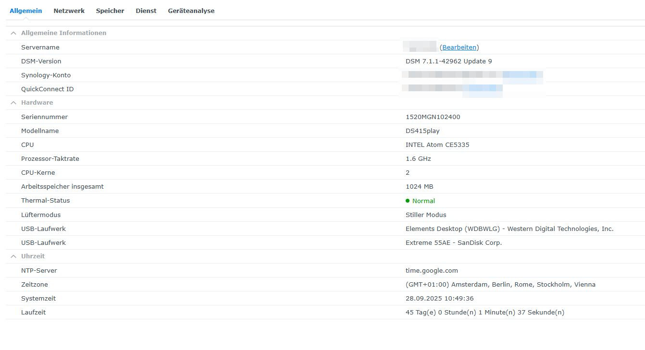Image resolution: width=645 pixels, height=350 pixels.
Task: Open Bearbeiten to edit the Servername
Action: [x=459, y=47]
